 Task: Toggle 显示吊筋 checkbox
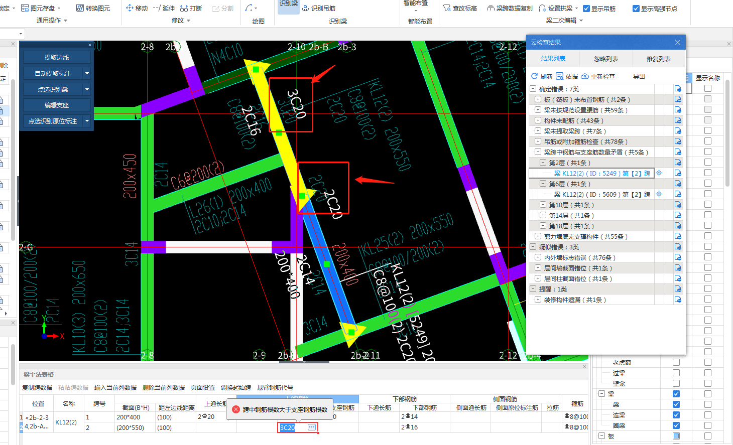586,9
